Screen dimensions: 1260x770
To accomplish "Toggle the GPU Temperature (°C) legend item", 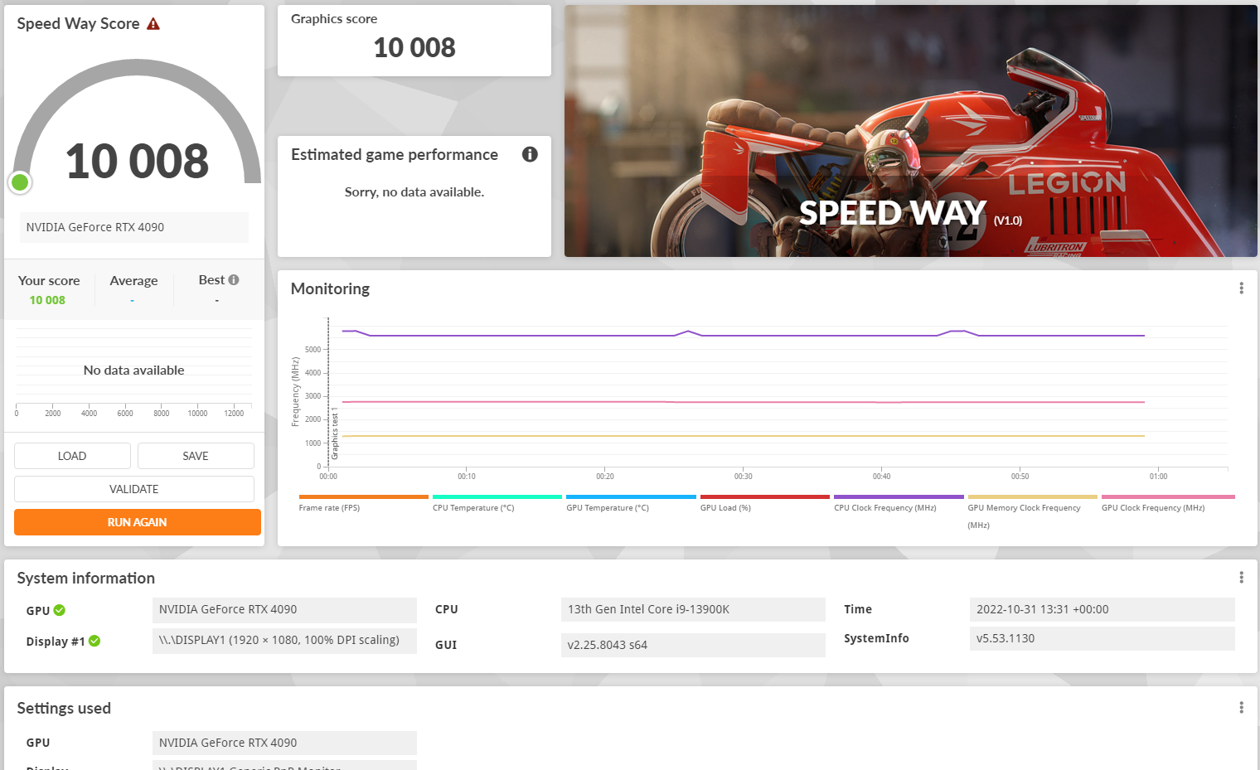I will click(631, 503).
